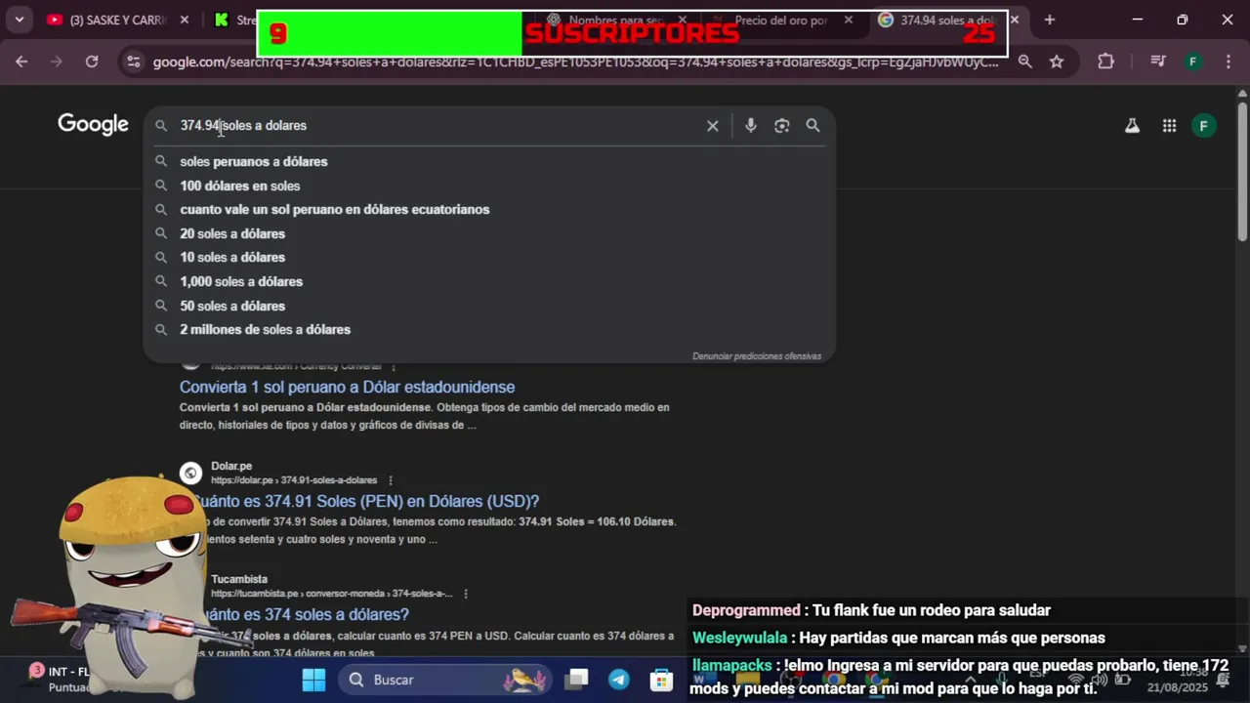Open the Dolar.pe 374.91 Soles result

pos(366,501)
